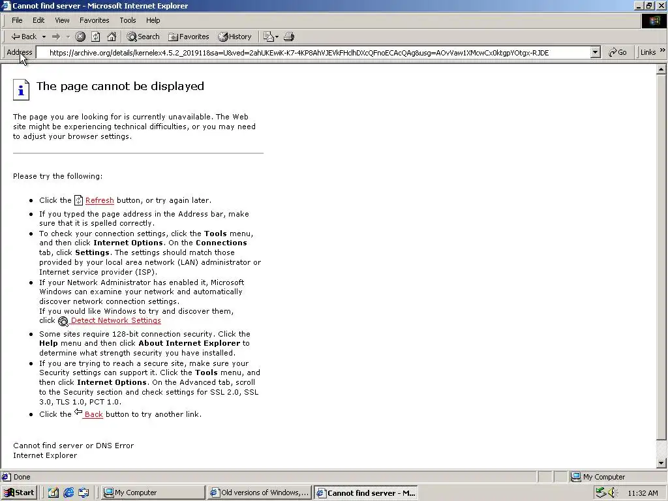Expand the Edit button dropdown arrow
This screenshot has width=668, height=501.
tap(277, 37)
